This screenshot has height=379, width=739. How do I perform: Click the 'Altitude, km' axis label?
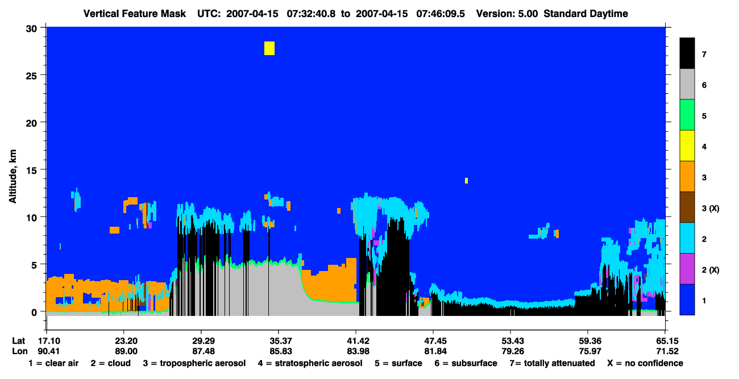(13, 178)
